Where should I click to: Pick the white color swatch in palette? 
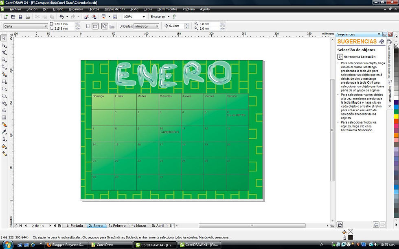point(396,98)
